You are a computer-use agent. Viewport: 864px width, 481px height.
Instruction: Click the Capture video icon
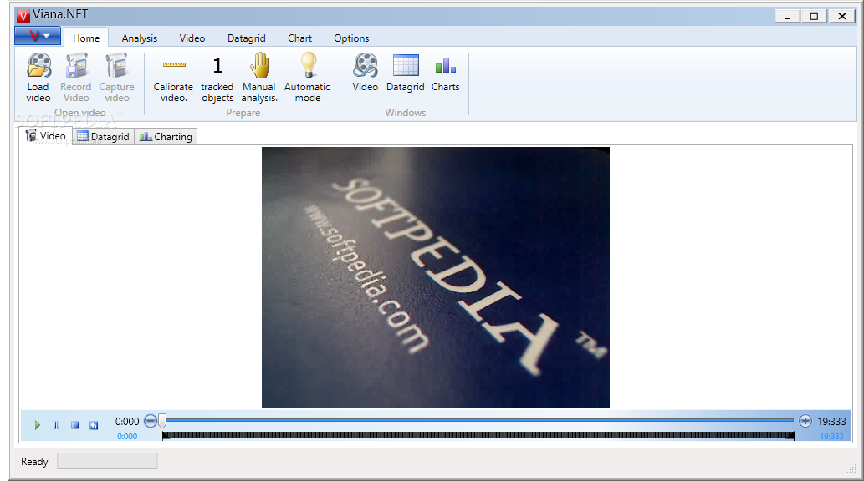(116, 65)
